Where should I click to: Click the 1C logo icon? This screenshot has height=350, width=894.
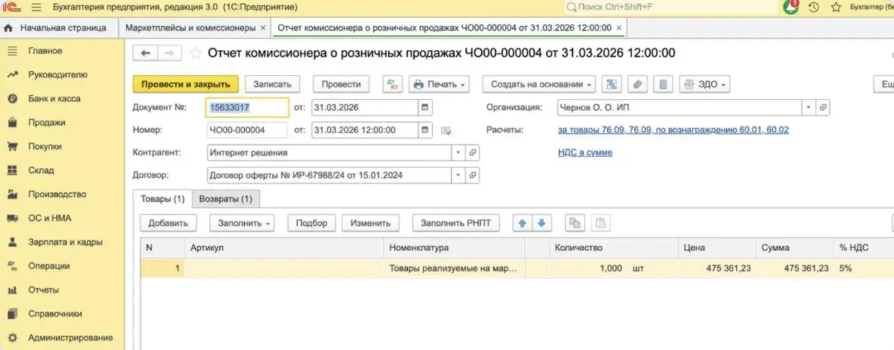pyautogui.click(x=12, y=7)
